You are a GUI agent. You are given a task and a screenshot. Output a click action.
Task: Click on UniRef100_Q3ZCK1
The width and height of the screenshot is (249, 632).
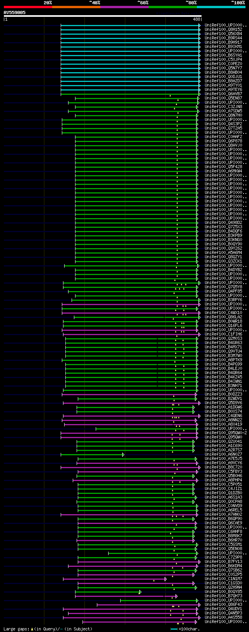(x=223, y=261)
